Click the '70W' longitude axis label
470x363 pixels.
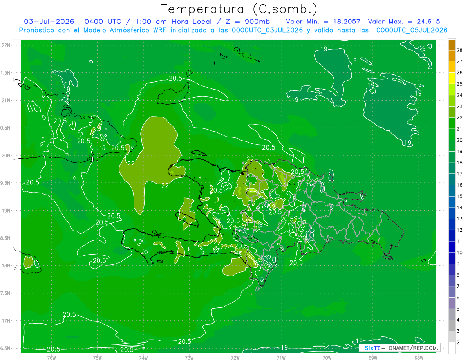pyautogui.click(x=327, y=358)
